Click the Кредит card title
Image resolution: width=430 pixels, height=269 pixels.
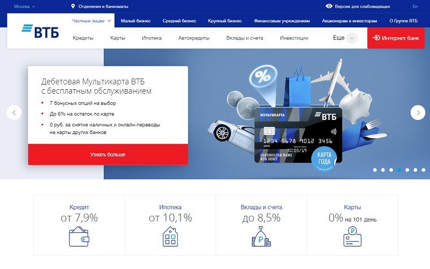pos(79,207)
